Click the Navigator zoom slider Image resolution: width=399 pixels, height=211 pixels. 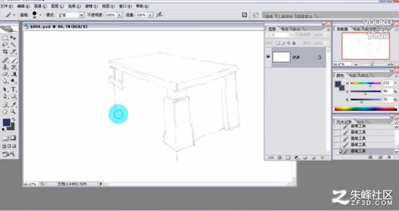[x=371, y=64]
